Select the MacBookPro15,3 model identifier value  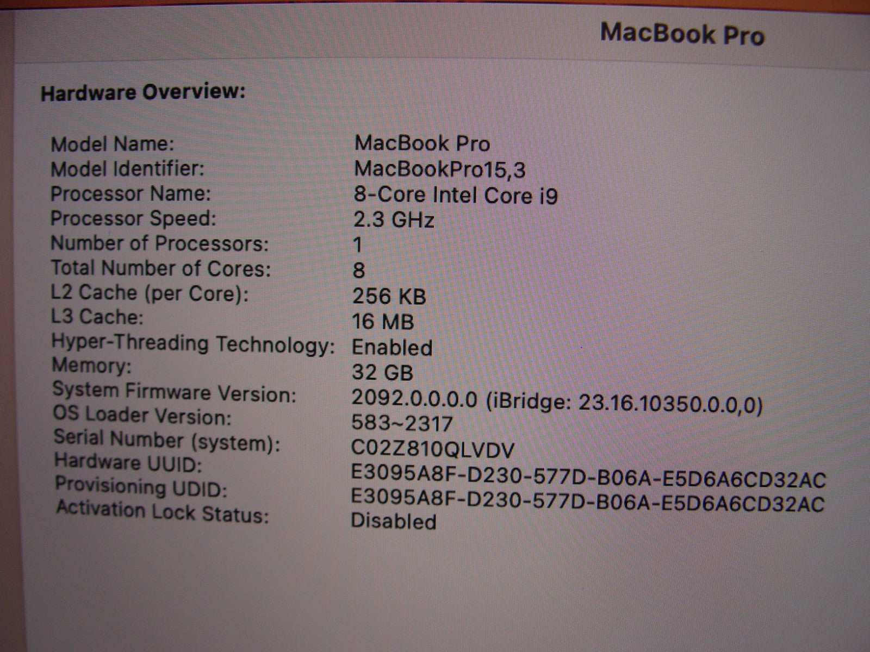(x=440, y=170)
